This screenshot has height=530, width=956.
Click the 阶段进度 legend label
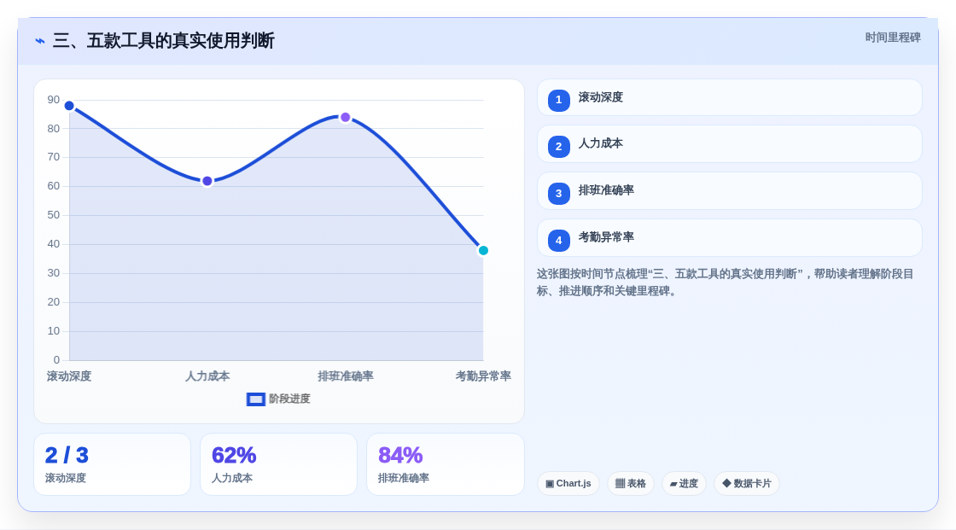point(289,399)
